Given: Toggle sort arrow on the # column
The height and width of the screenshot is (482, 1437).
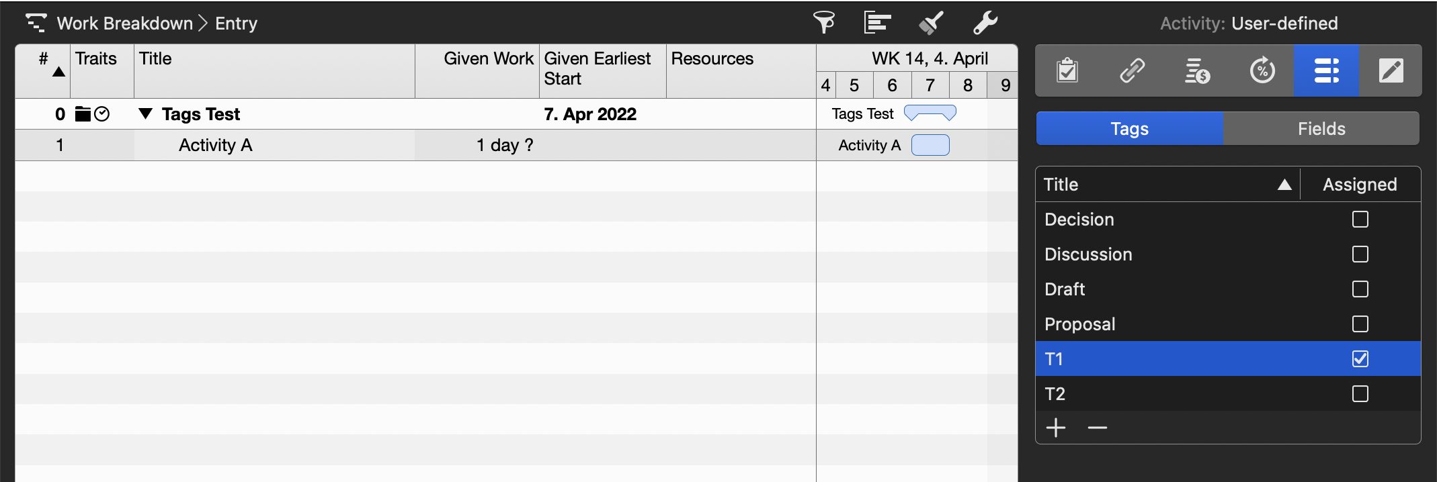Looking at the screenshot, I should 58,71.
